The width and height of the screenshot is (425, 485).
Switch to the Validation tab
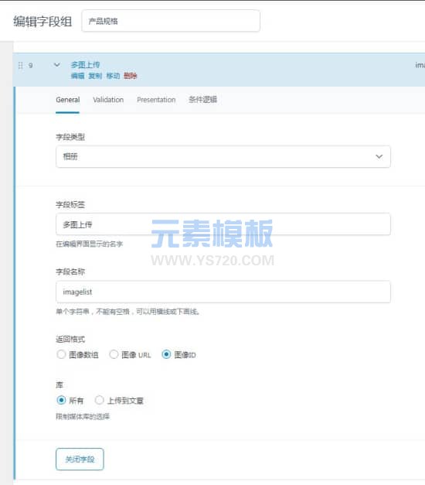pos(108,100)
